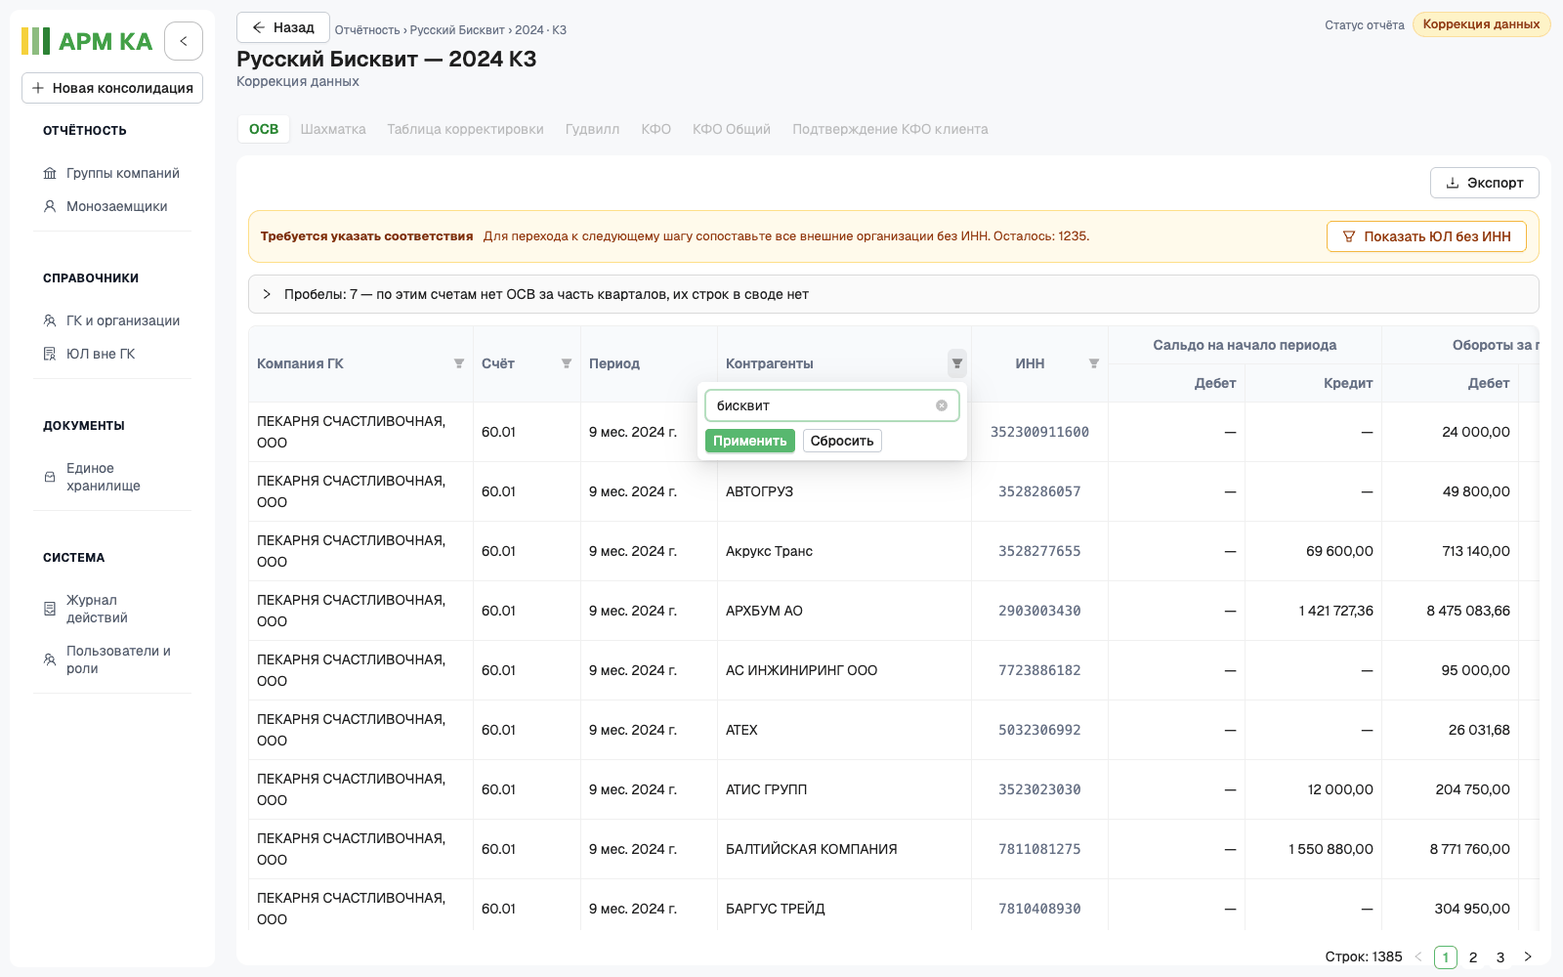The image size is (1563, 977).
Task: Click the АРМ КА logo
Action: click(87, 41)
